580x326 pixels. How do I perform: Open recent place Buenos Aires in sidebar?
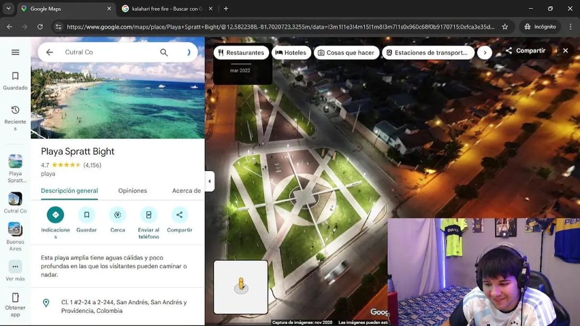pos(15,236)
